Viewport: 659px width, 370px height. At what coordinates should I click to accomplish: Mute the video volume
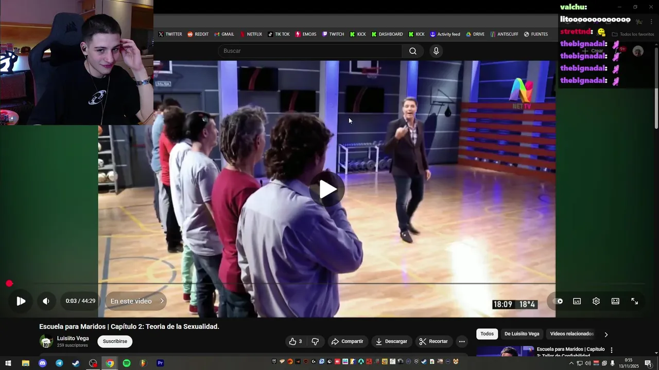pos(46,301)
